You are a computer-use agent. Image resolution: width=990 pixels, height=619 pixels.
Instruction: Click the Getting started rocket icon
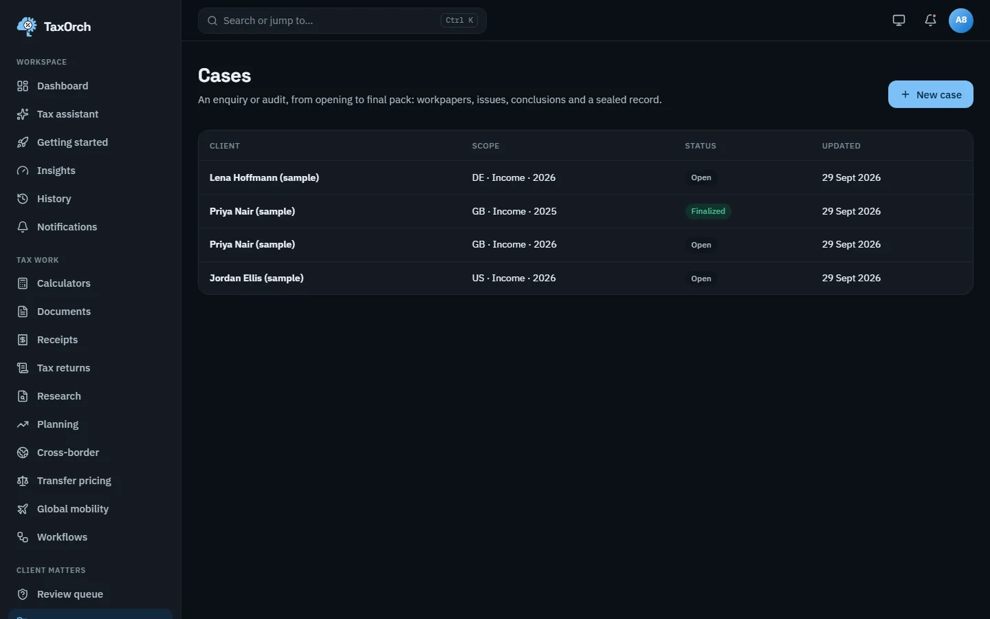click(x=23, y=142)
